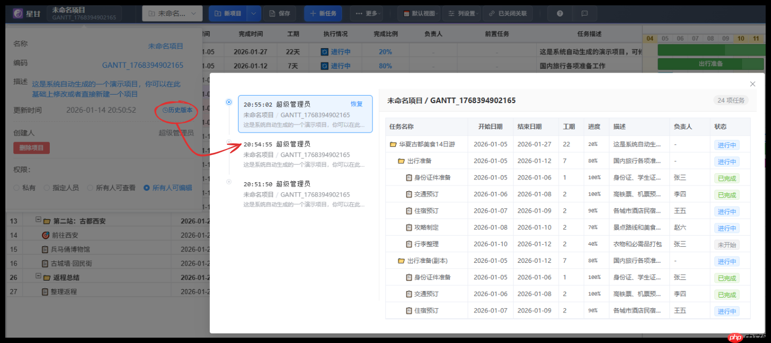This screenshot has height=343, width=771.
Task: Select the 默认视图 view icon
Action: [x=407, y=13]
